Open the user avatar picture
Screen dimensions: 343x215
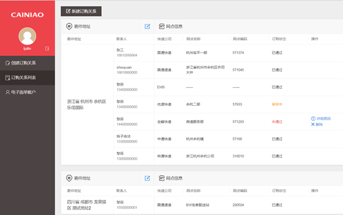point(27,36)
